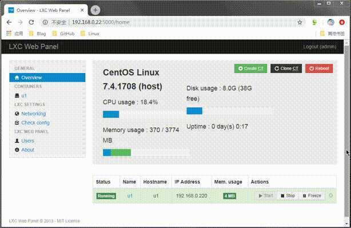Click the LXC Web Panel brand title
This screenshot has height=228, width=351.
click(x=34, y=47)
